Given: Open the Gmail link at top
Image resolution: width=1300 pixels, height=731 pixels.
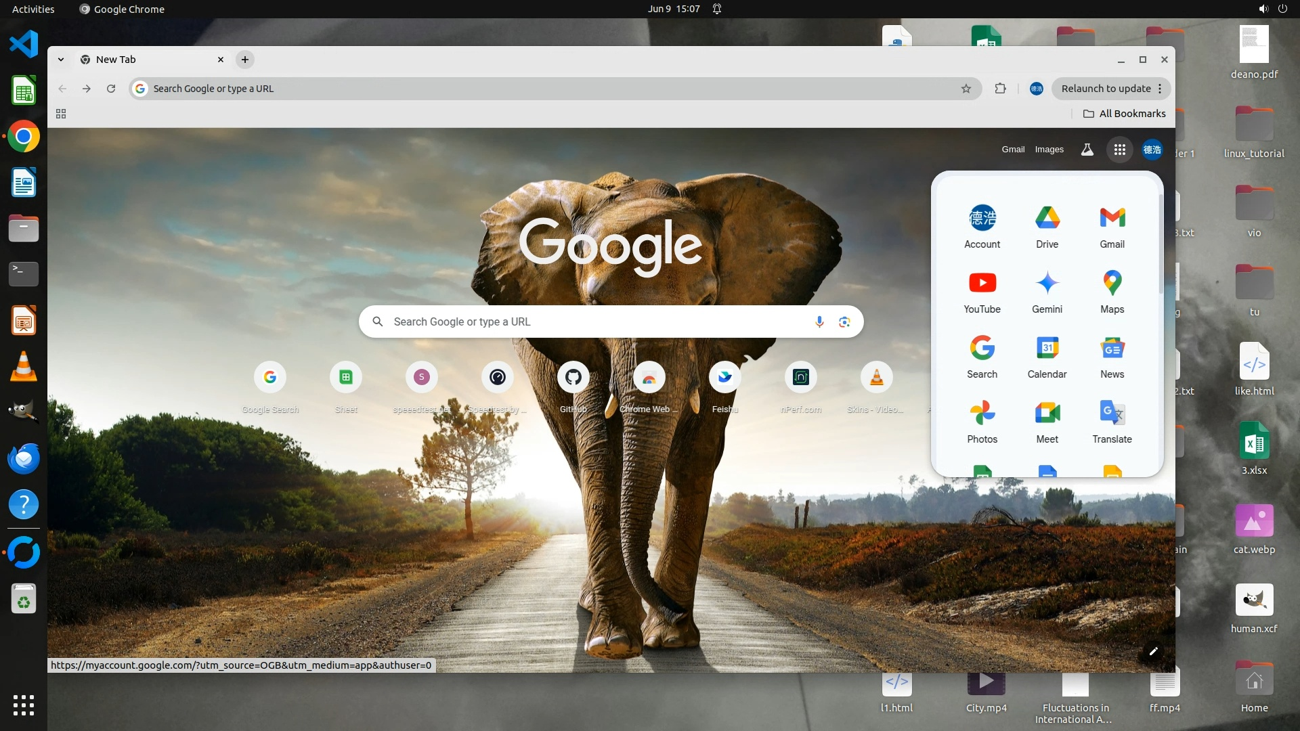Looking at the screenshot, I should point(1013,150).
